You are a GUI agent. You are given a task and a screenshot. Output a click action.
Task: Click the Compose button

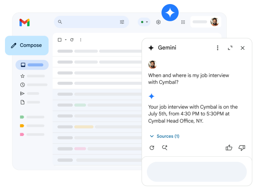[27, 46]
